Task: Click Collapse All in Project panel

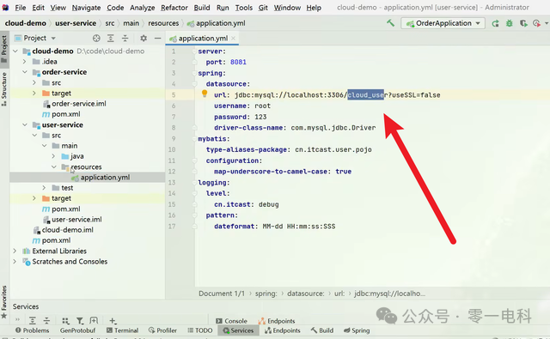Action: pos(125,38)
